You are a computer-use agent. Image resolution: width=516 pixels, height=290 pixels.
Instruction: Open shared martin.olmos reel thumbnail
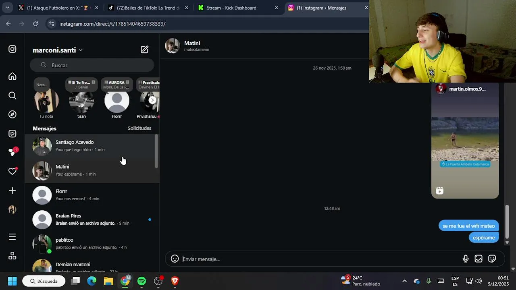click(x=465, y=141)
